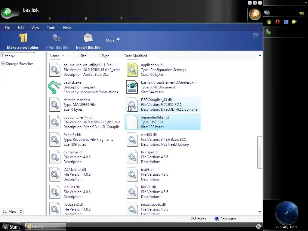Launch the green orb sidebar shortcut
This screenshot has height=231, width=308.
(269, 22)
